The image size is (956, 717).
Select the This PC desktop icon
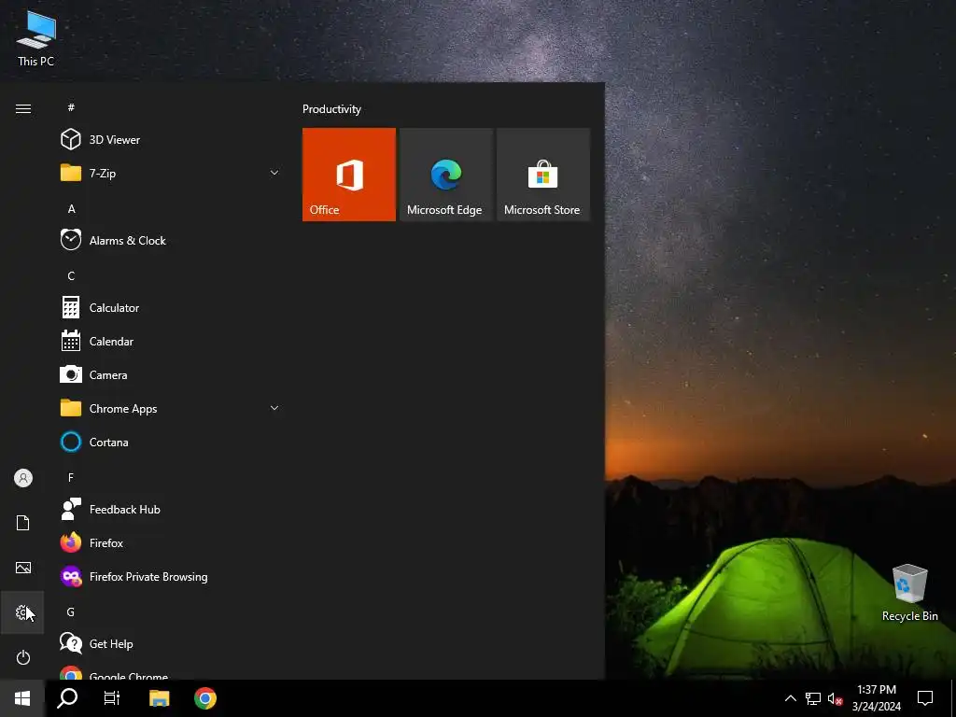[36, 38]
